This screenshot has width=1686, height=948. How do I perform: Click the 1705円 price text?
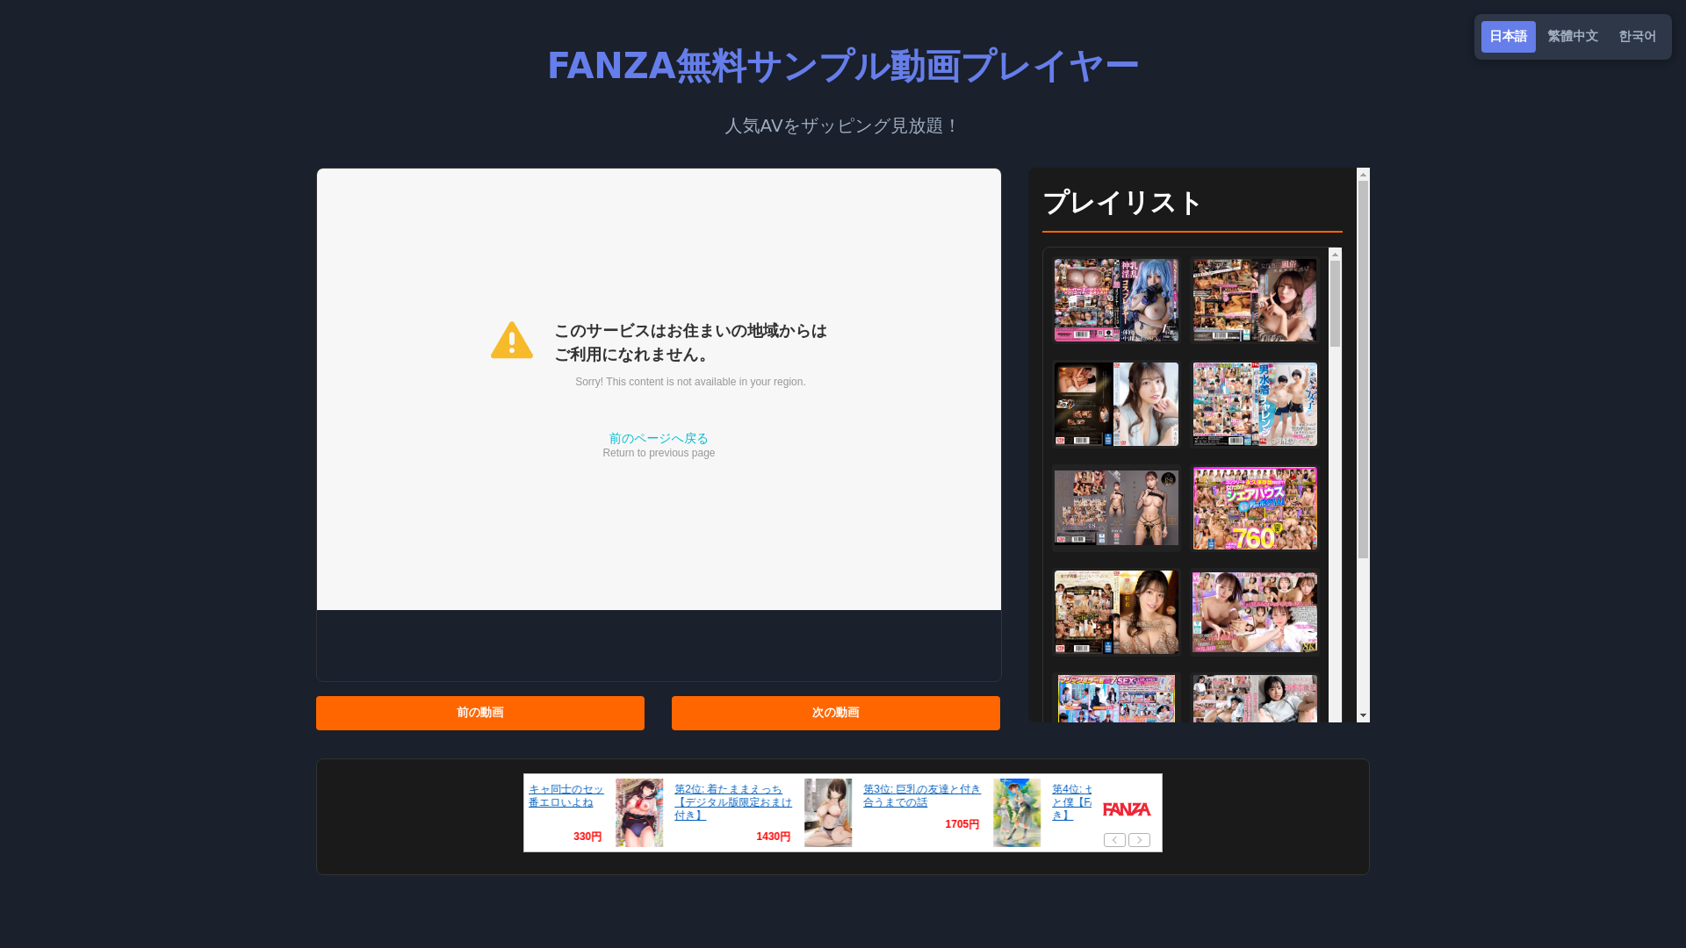[x=962, y=824]
